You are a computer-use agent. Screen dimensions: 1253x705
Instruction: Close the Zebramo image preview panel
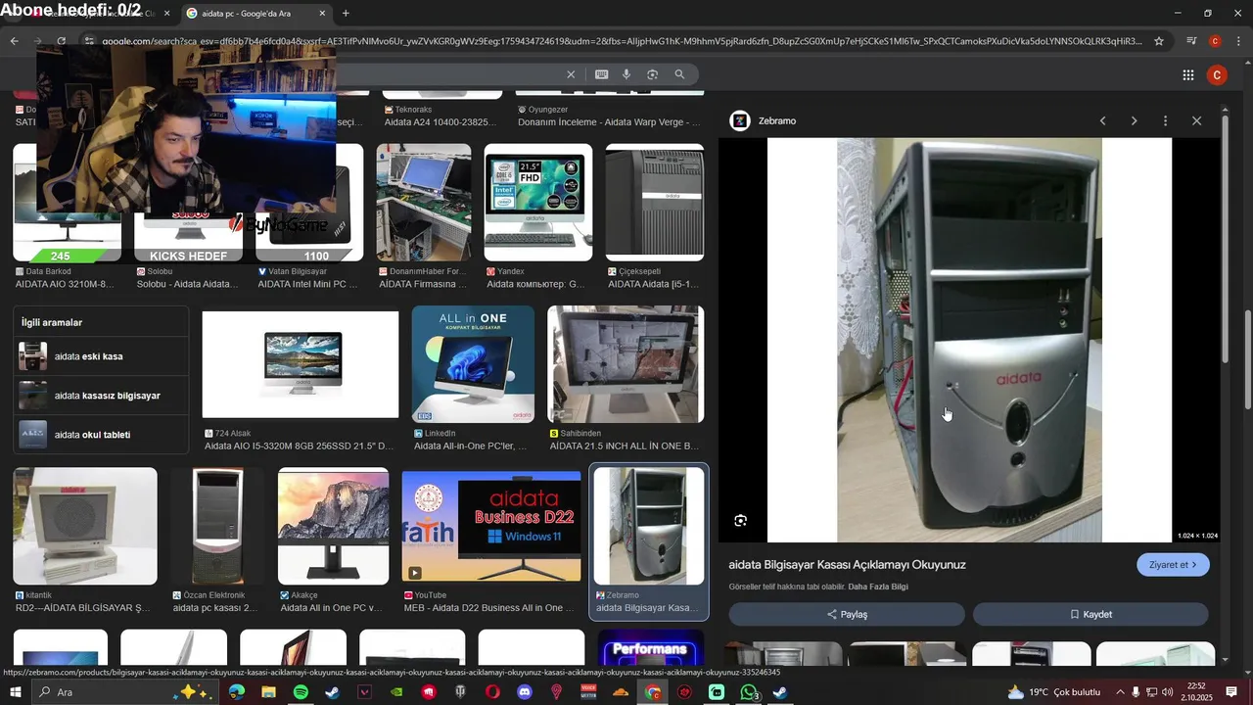[1196, 121]
